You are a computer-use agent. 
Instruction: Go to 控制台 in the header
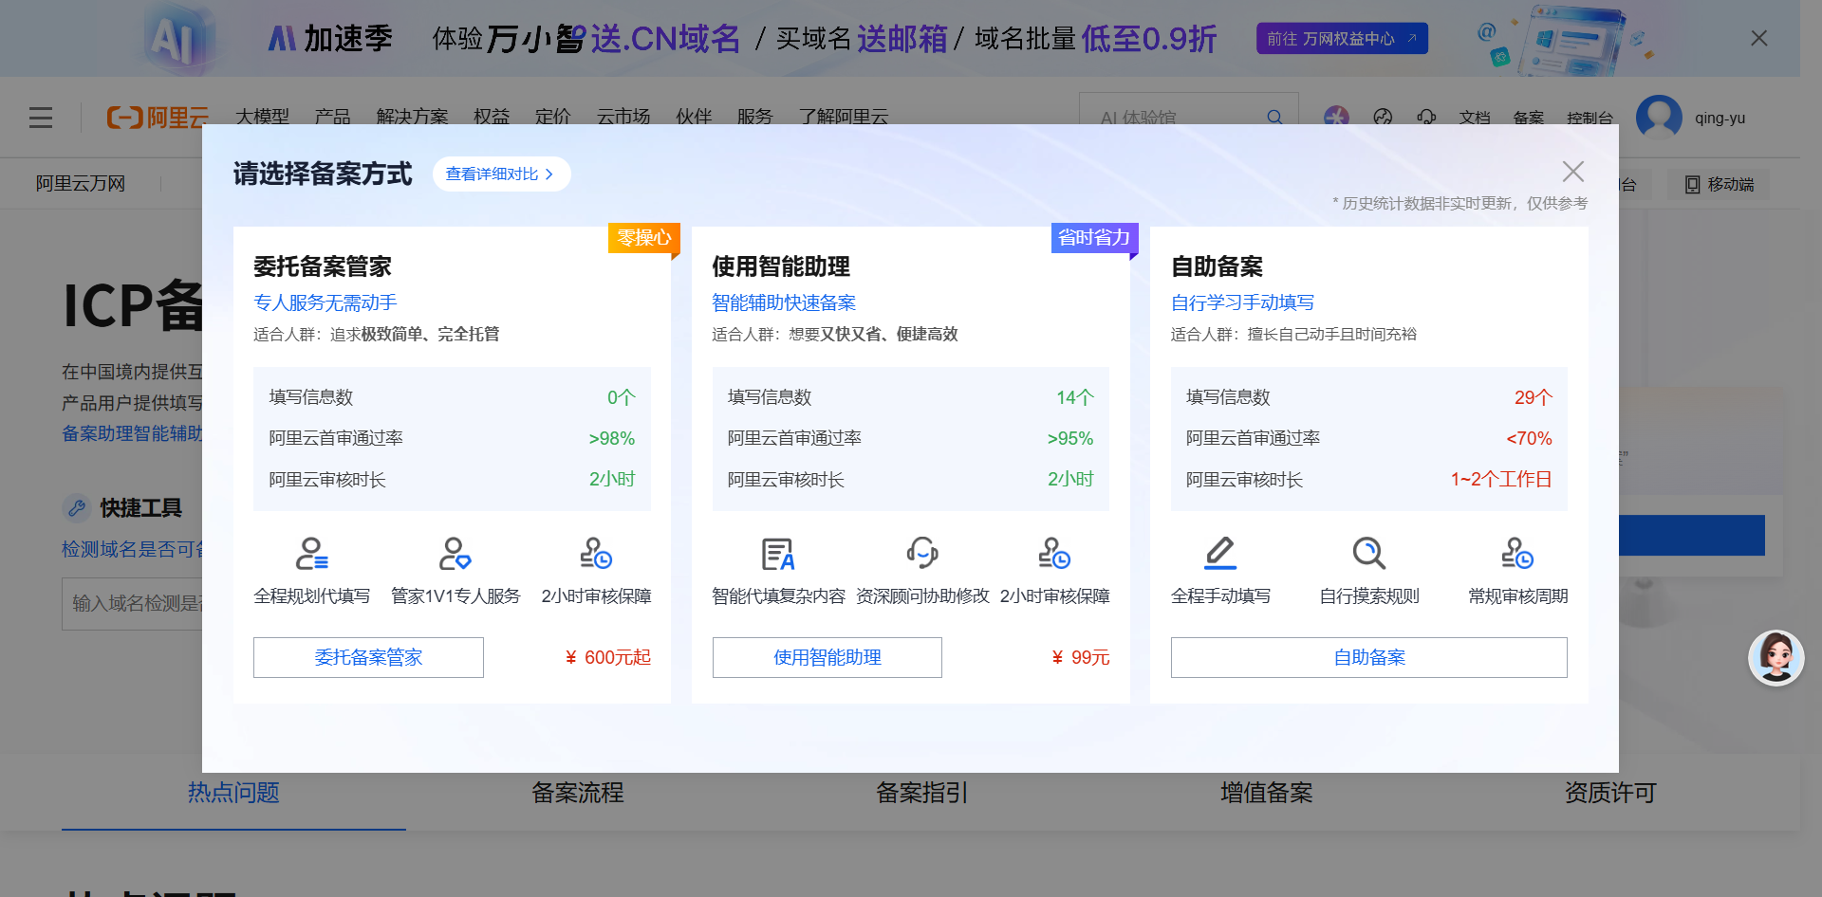1590,118
